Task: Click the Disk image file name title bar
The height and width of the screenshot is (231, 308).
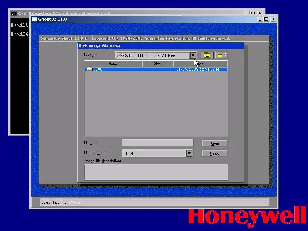Action: 161,46
